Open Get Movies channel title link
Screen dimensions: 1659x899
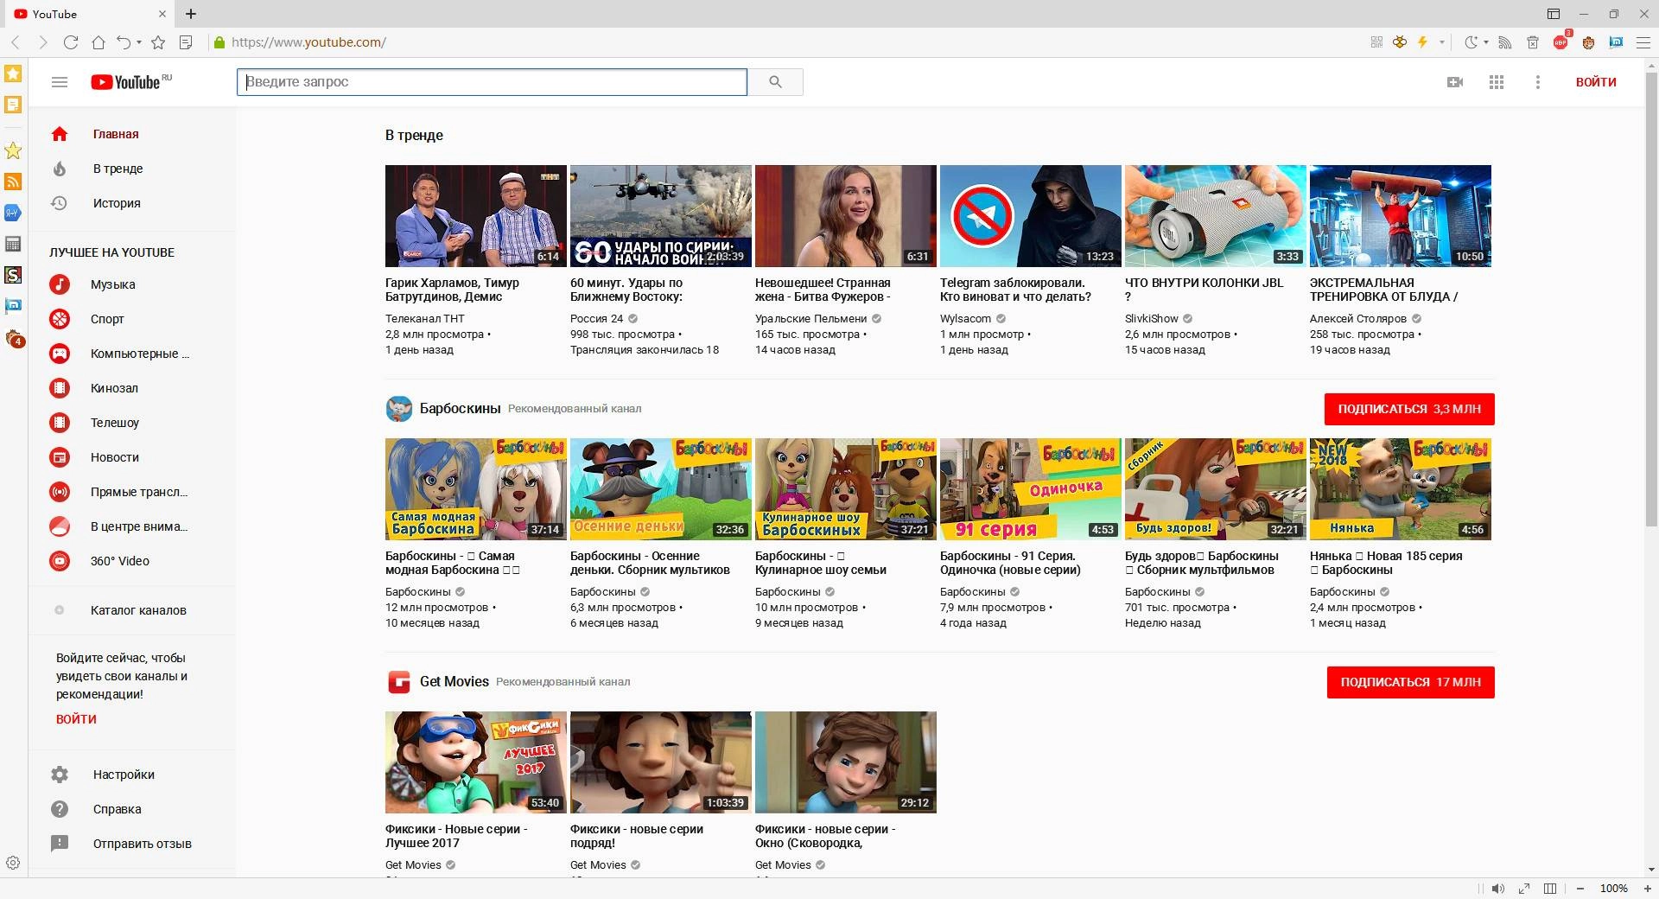coord(454,682)
